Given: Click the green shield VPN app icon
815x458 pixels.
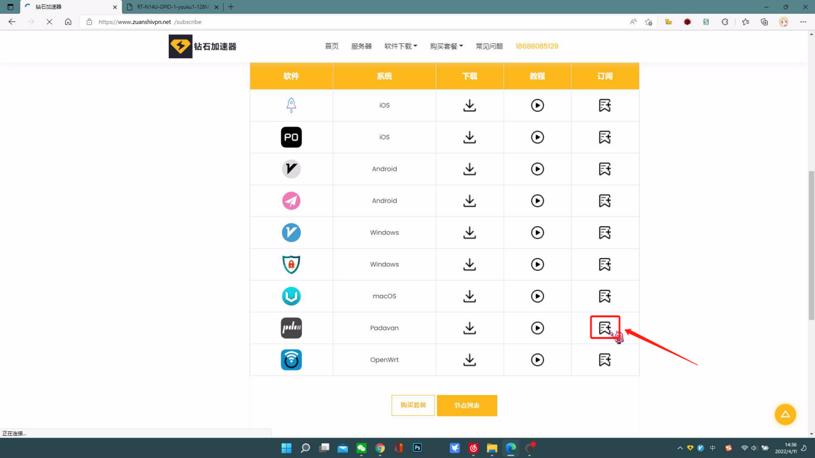Looking at the screenshot, I should [x=291, y=264].
